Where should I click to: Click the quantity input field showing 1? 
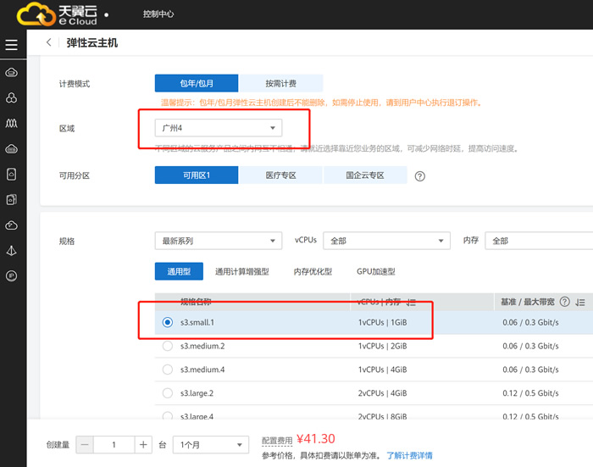click(x=114, y=445)
